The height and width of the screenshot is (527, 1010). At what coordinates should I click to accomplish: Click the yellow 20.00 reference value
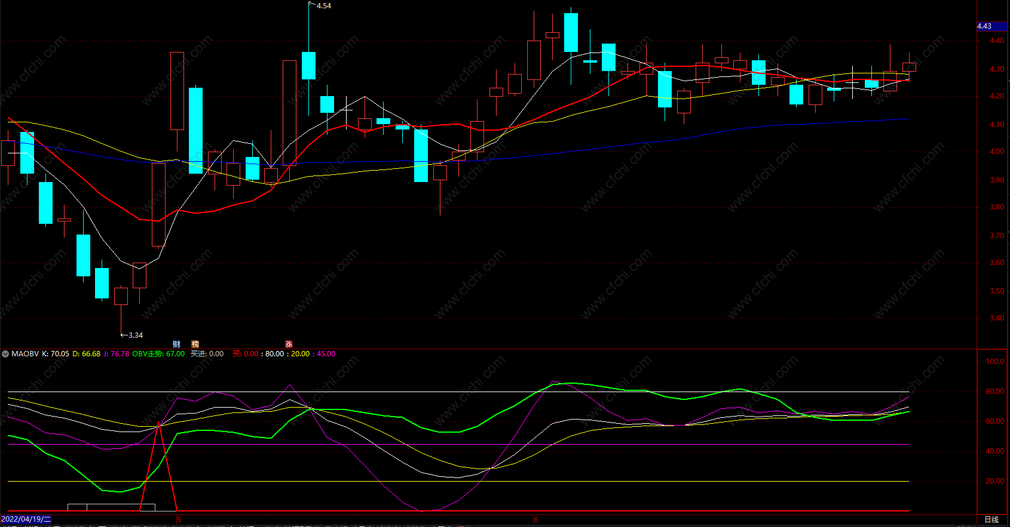[x=301, y=354]
